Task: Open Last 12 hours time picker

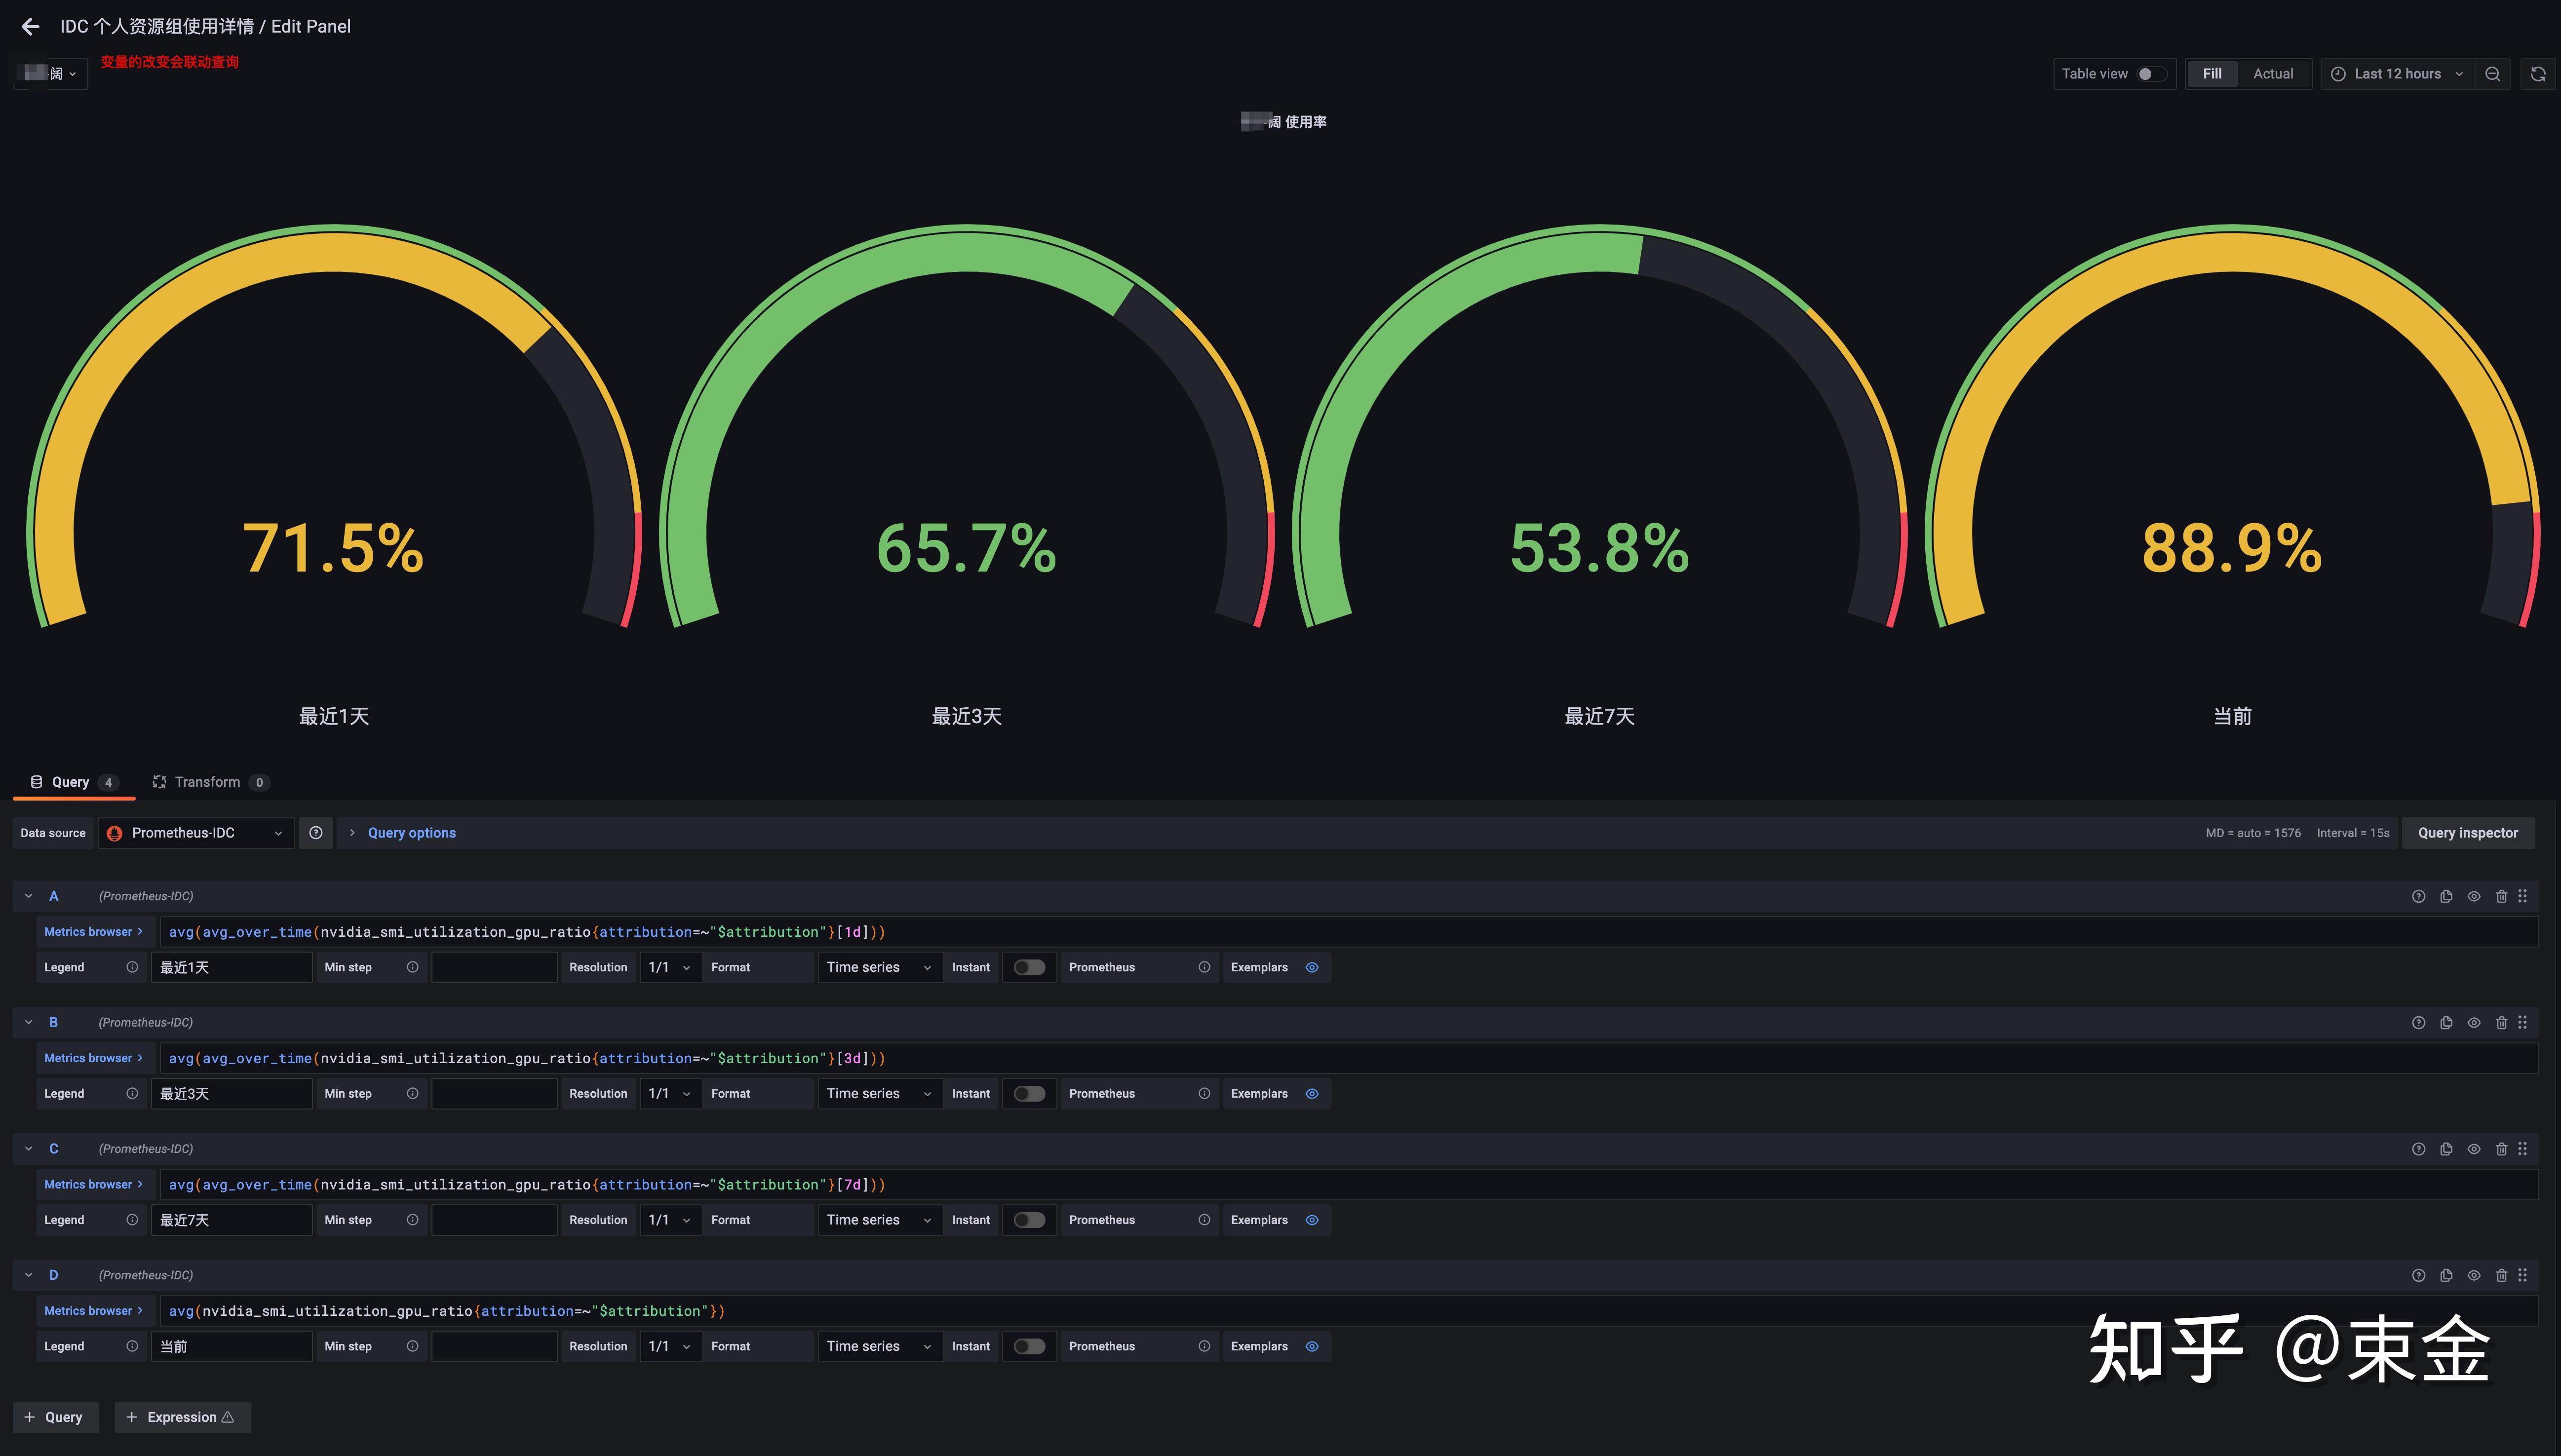Action: 2396,74
